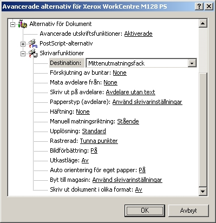Click Avdelare utan text value
This screenshot has width=216, height=223.
pos(130,92)
